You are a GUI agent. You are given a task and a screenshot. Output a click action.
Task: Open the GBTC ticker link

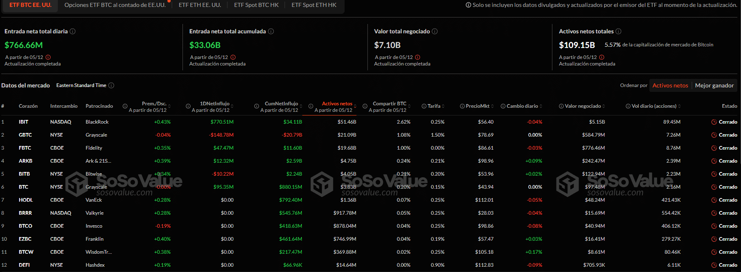[x=25, y=135]
